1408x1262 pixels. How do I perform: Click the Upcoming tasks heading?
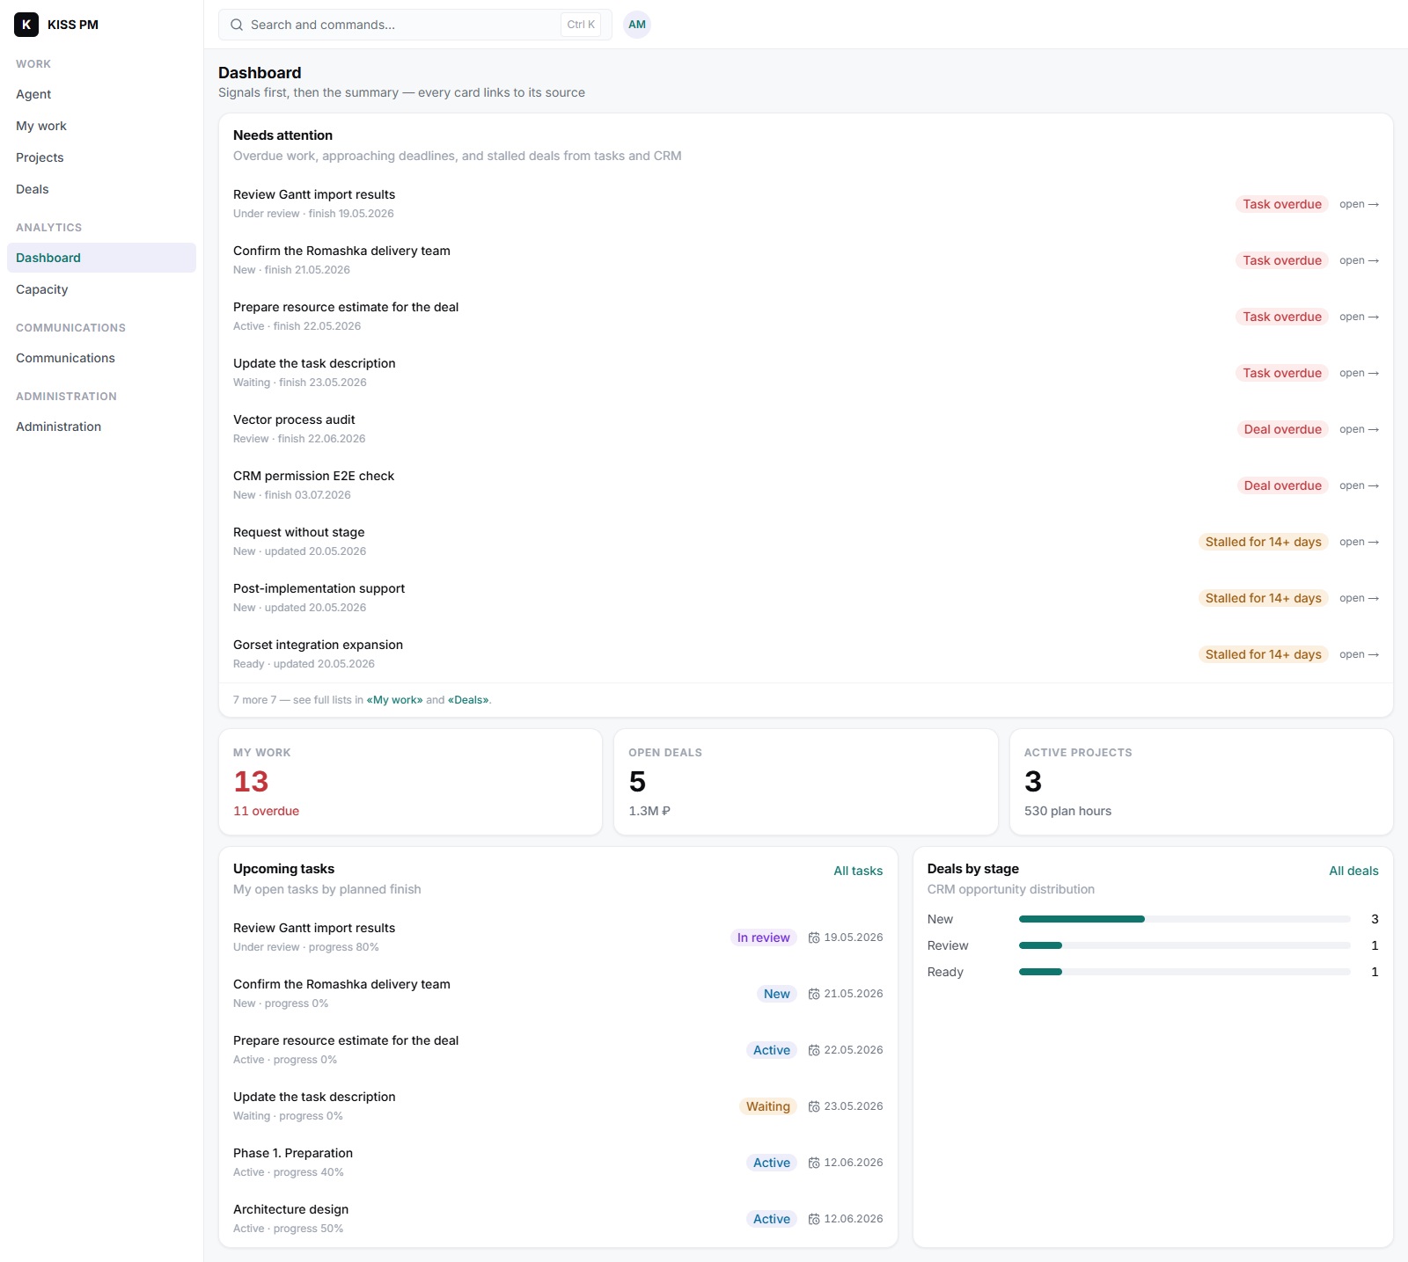(x=283, y=869)
